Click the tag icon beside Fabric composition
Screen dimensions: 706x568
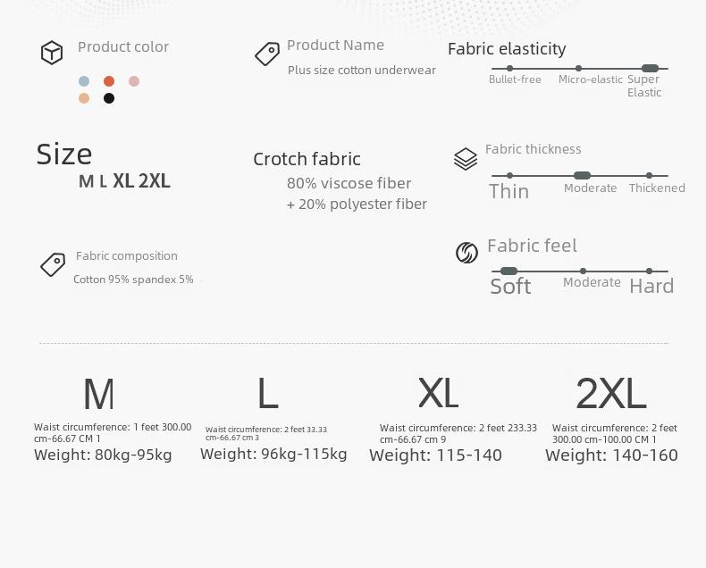53,264
